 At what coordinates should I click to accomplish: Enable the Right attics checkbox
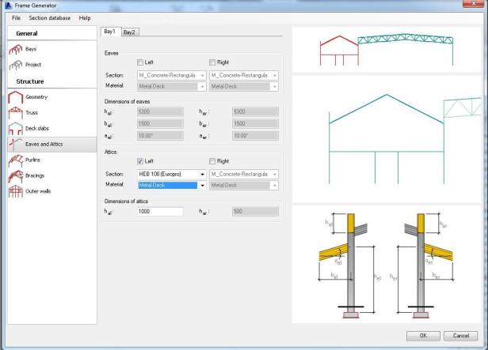coord(212,161)
